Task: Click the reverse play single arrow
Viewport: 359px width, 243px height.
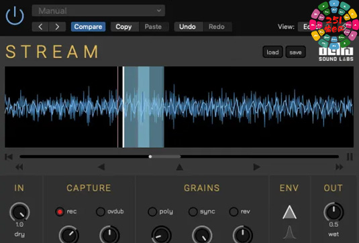Action: coord(101,167)
